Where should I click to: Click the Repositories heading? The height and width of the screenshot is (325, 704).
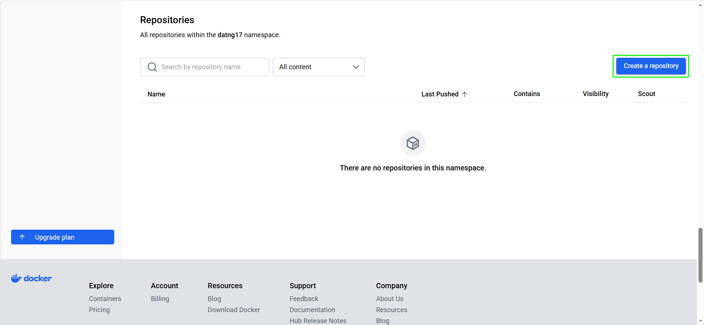(x=167, y=20)
